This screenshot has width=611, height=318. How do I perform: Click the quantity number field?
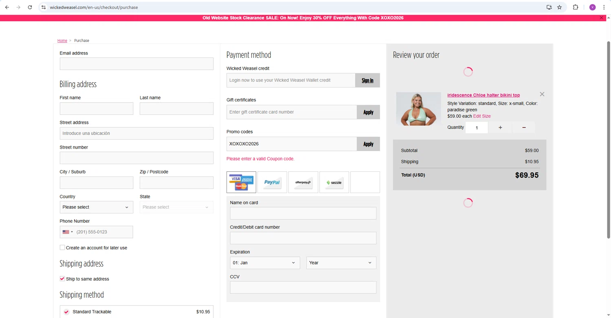point(477,127)
